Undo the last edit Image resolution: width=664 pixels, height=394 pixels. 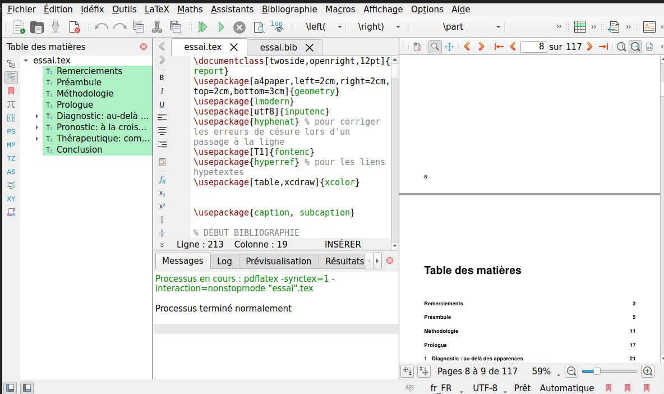[101, 27]
